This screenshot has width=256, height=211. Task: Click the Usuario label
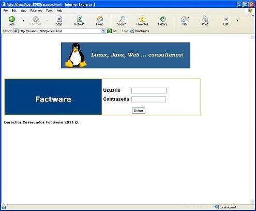point(112,90)
